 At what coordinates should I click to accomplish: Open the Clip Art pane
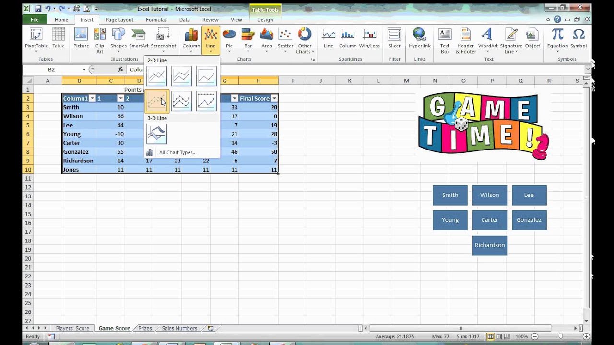click(100, 40)
